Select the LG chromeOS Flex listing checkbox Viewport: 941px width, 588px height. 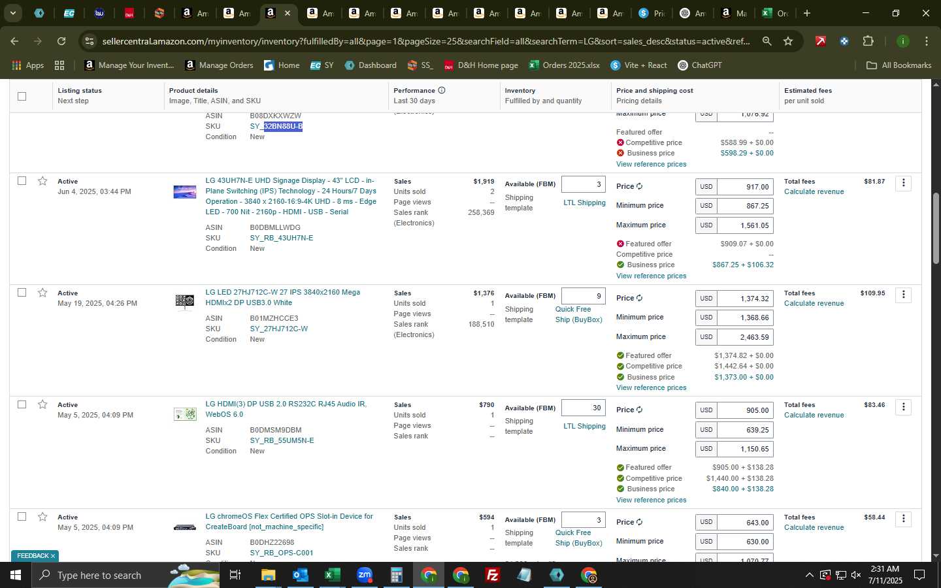coord(22,516)
